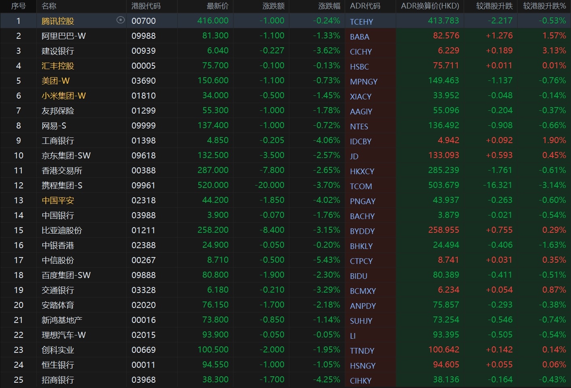Select the 小米集团-W stock name
Viewport: 571px width, 388px height.
coord(64,96)
